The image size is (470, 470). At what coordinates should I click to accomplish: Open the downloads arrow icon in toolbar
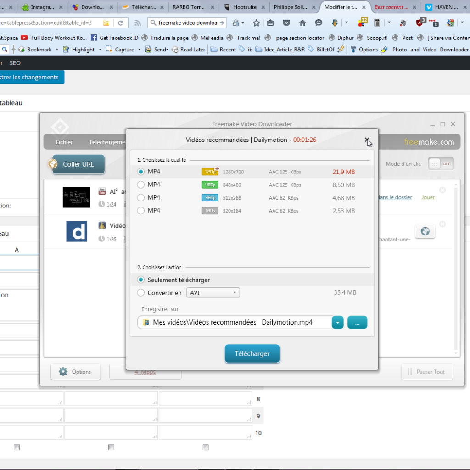pos(335,23)
